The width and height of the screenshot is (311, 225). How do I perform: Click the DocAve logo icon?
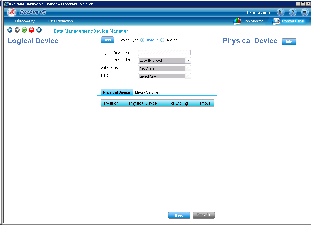12,12
